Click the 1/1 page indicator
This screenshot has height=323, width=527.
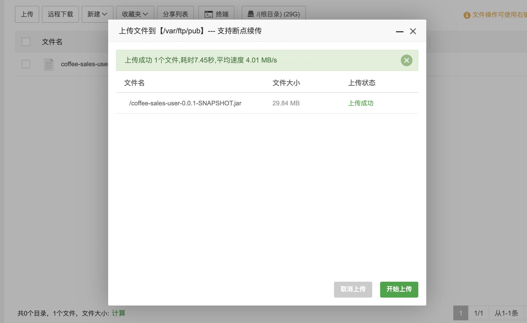point(478,313)
